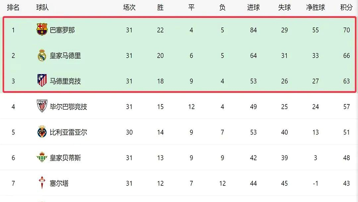Click the Real Madrid club crest
The image size is (358, 202).
click(42, 56)
